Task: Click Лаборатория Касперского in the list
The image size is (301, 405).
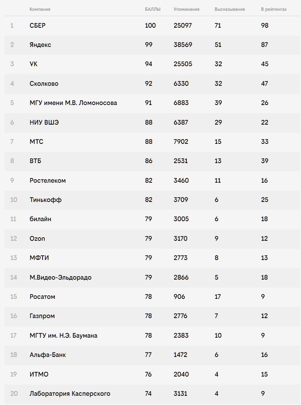Action: pos(70,393)
